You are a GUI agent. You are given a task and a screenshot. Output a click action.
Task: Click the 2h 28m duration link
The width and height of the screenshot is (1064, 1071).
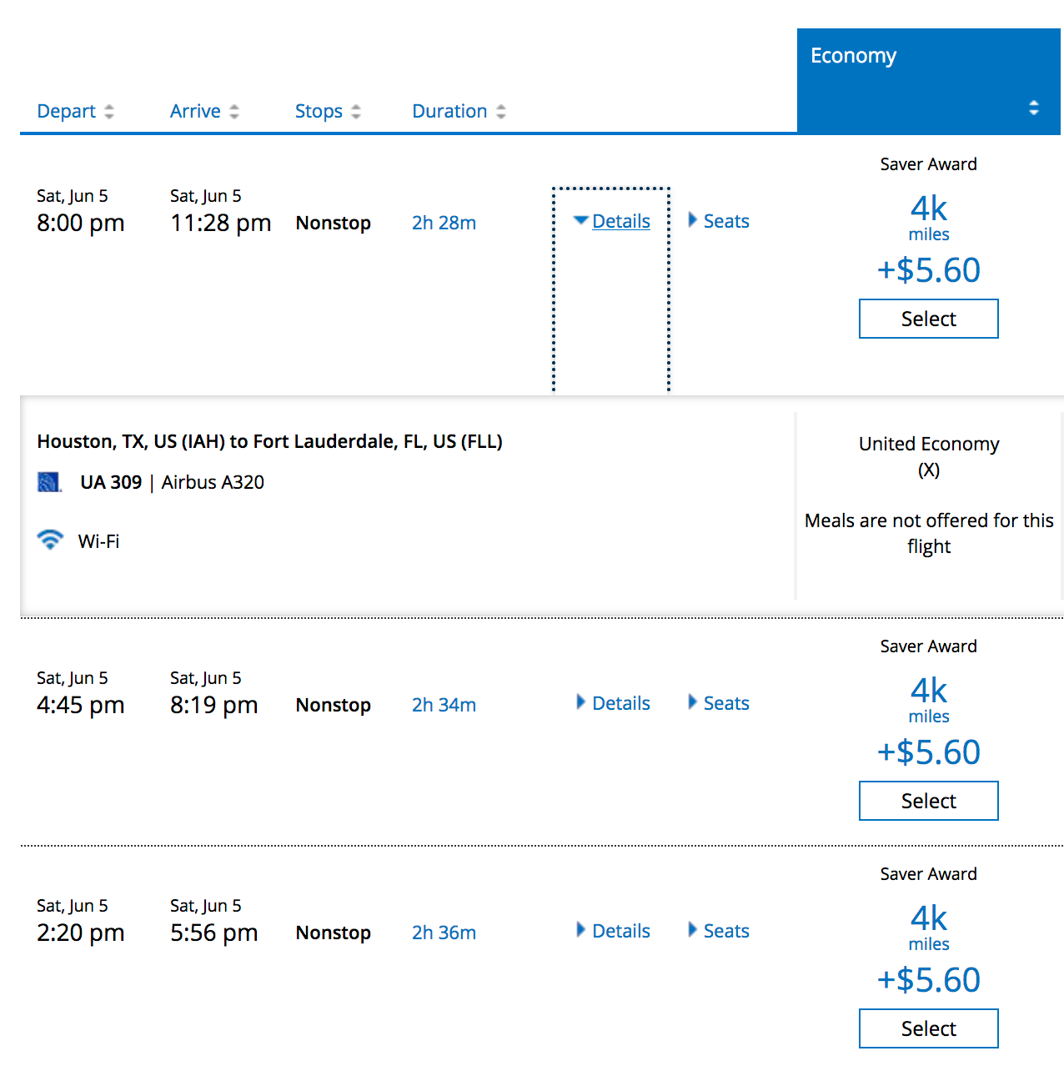click(444, 223)
